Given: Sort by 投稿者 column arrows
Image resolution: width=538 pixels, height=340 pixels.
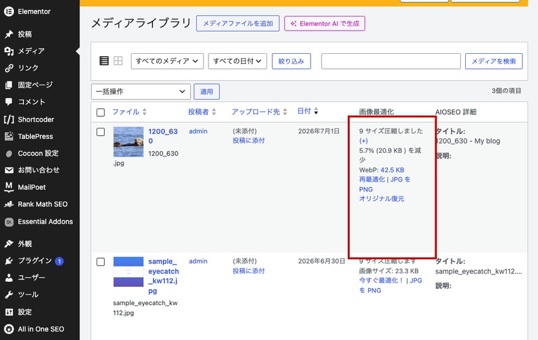Looking at the screenshot, I should [x=214, y=111].
